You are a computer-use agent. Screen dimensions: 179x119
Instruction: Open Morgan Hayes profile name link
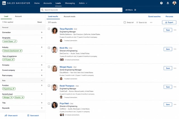coord(66,67)
